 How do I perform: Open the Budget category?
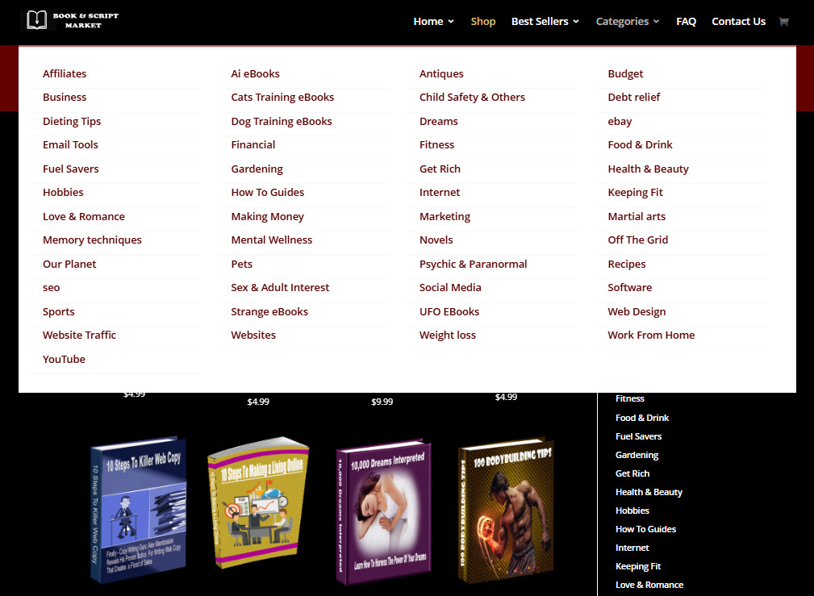[625, 73]
